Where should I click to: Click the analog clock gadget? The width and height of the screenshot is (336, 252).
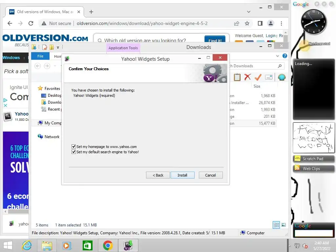(x=313, y=22)
